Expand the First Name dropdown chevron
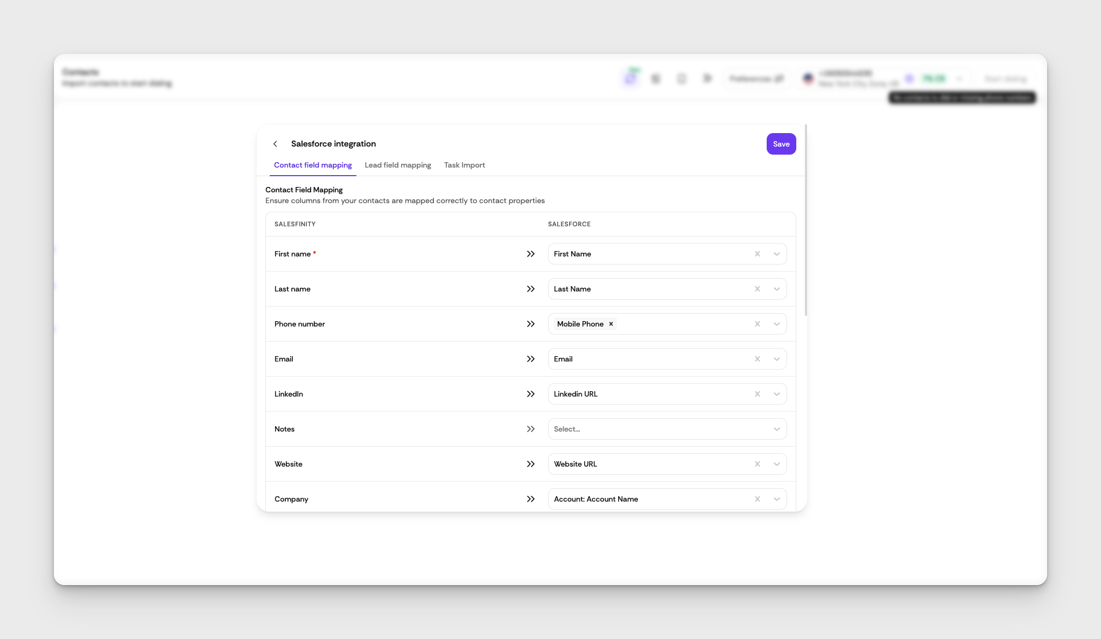This screenshot has width=1101, height=639. (776, 254)
